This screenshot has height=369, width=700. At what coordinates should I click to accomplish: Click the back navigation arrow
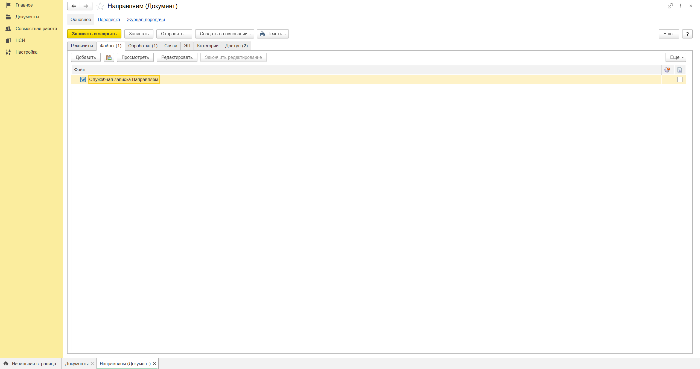coord(74,6)
